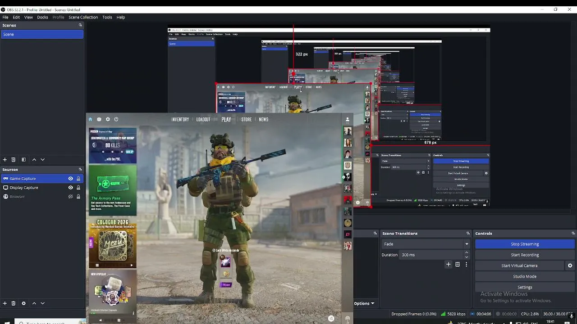This screenshot has width=577, height=324.
Task: Remove the selected scene with trash icon
Action: pos(14,160)
